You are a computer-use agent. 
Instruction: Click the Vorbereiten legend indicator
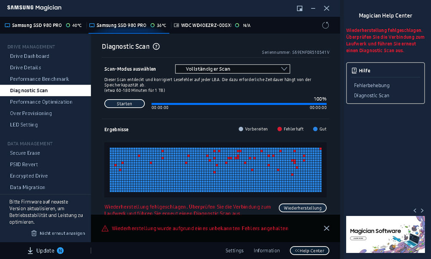tap(241, 129)
